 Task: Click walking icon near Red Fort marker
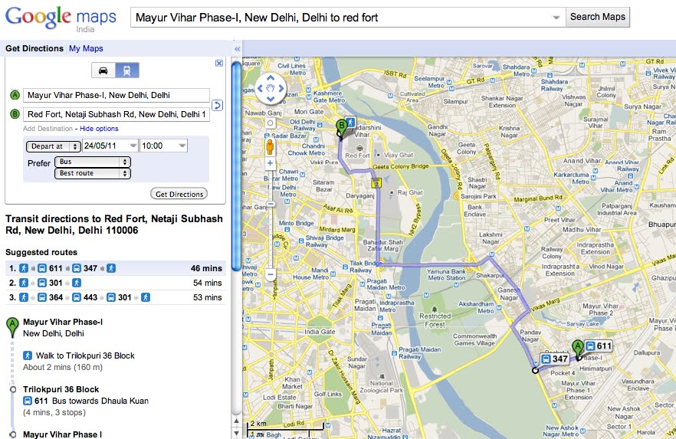point(351,122)
